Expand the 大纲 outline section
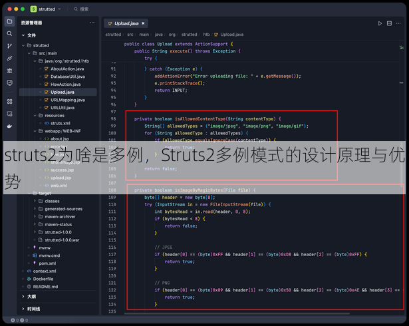Image resolution: width=409 pixels, height=326 pixels. click(x=23, y=297)
